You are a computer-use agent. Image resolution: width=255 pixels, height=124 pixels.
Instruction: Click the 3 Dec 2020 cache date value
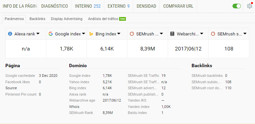[48, 76]
